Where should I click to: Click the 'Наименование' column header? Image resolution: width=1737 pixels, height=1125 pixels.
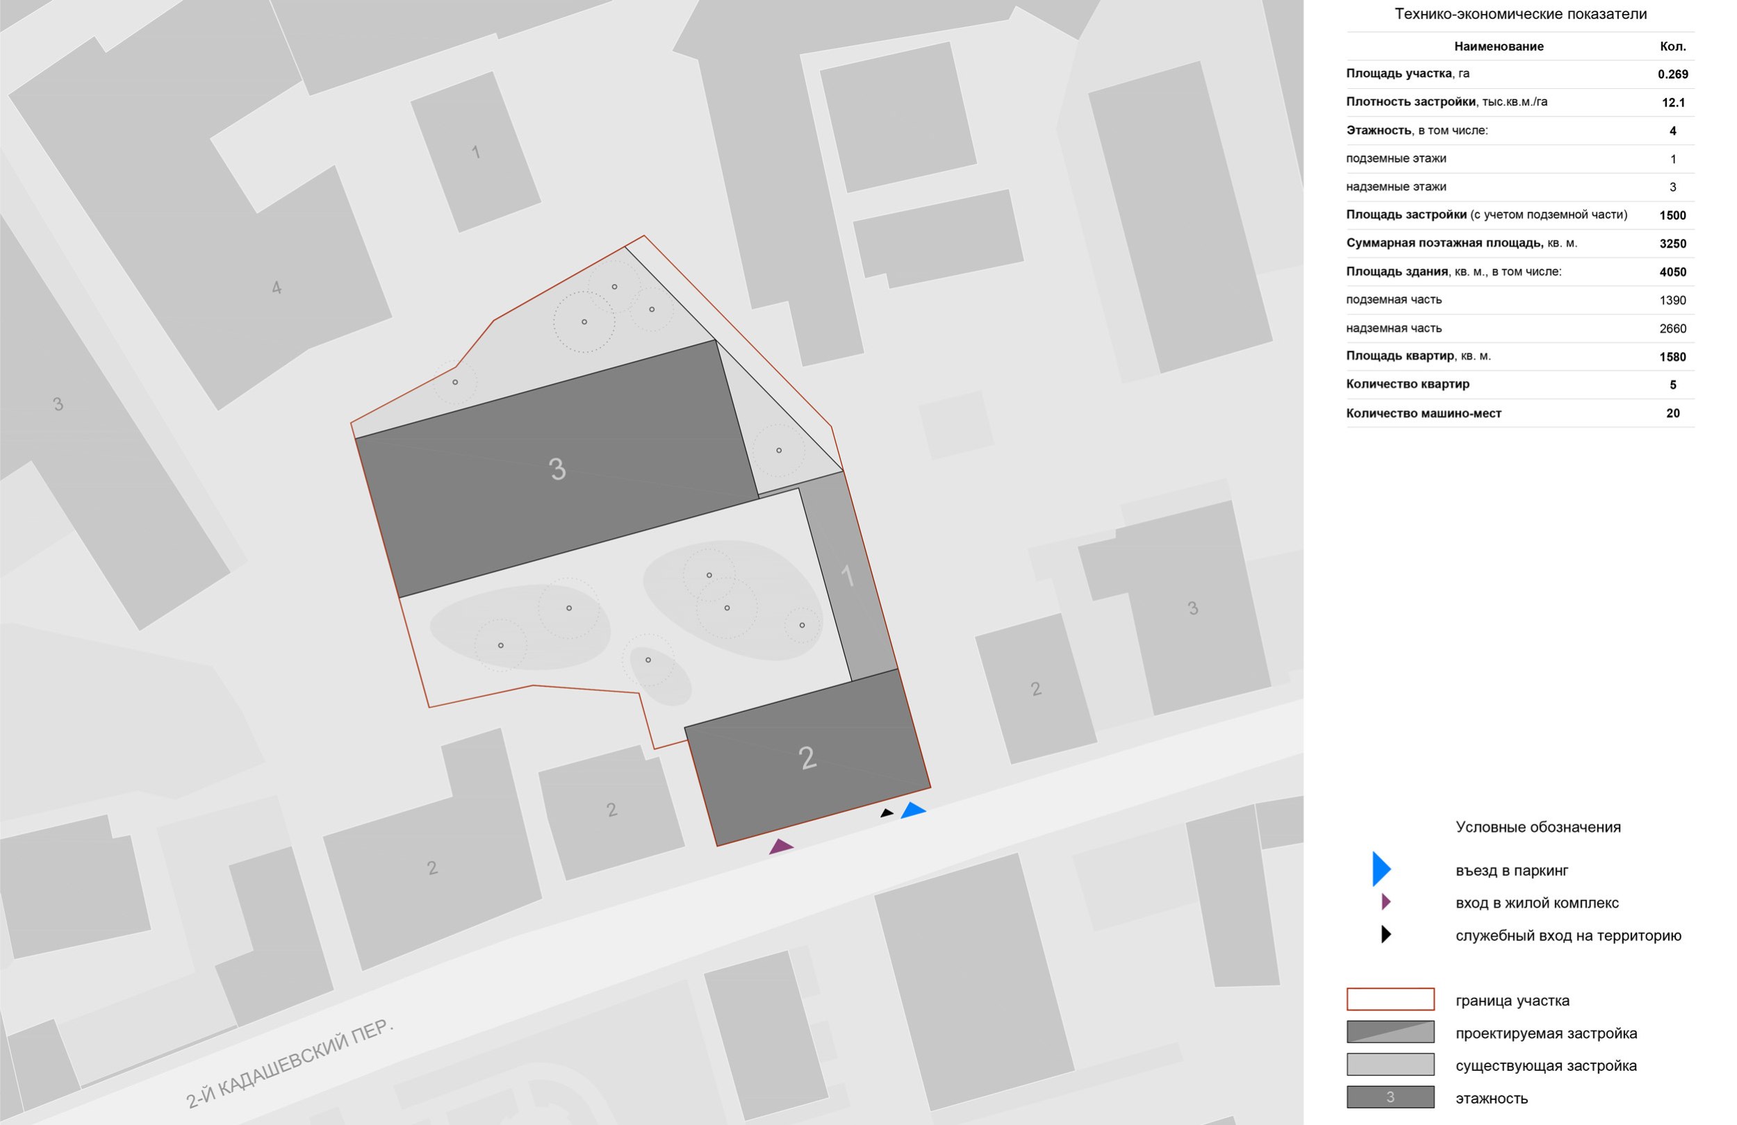point(1499,47)
